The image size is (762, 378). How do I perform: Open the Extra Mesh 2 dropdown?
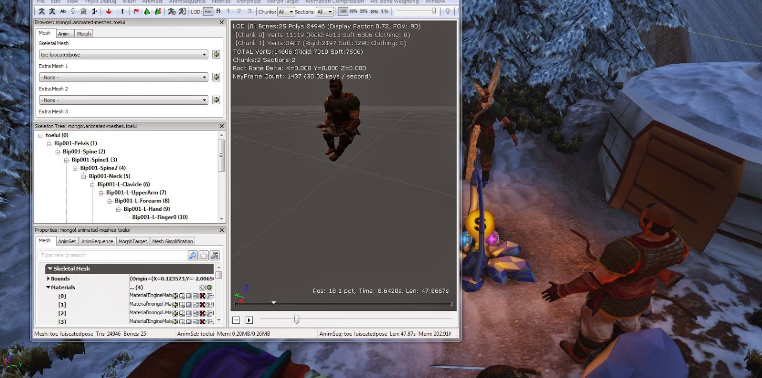123,100
